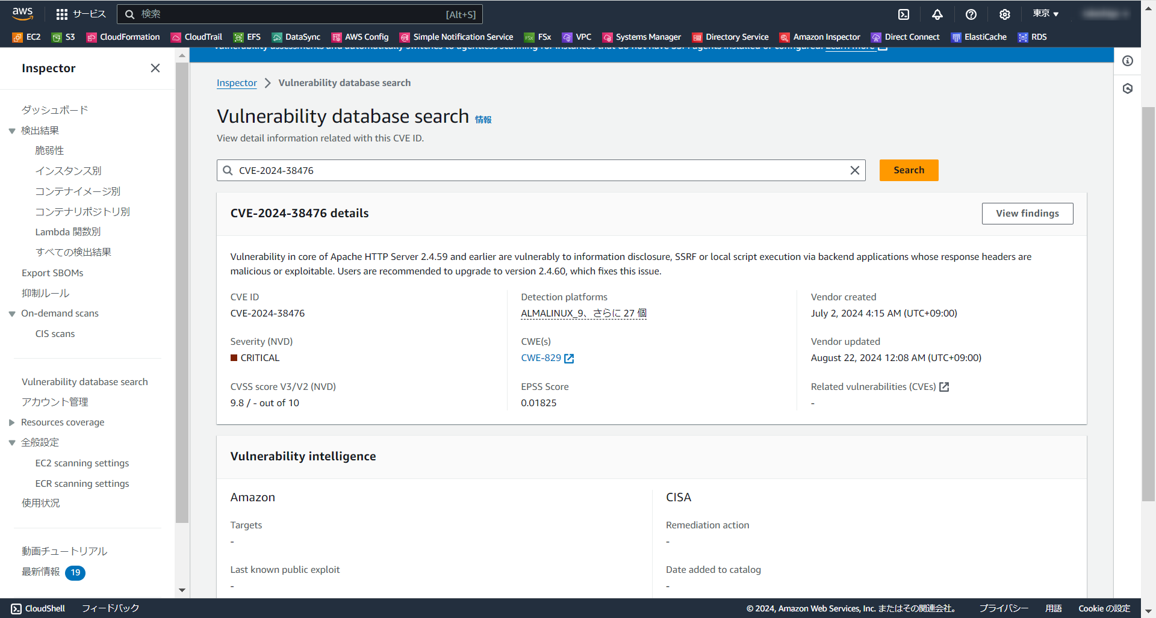Open コンテナイメージ別 findings

[x=78, y=191]
